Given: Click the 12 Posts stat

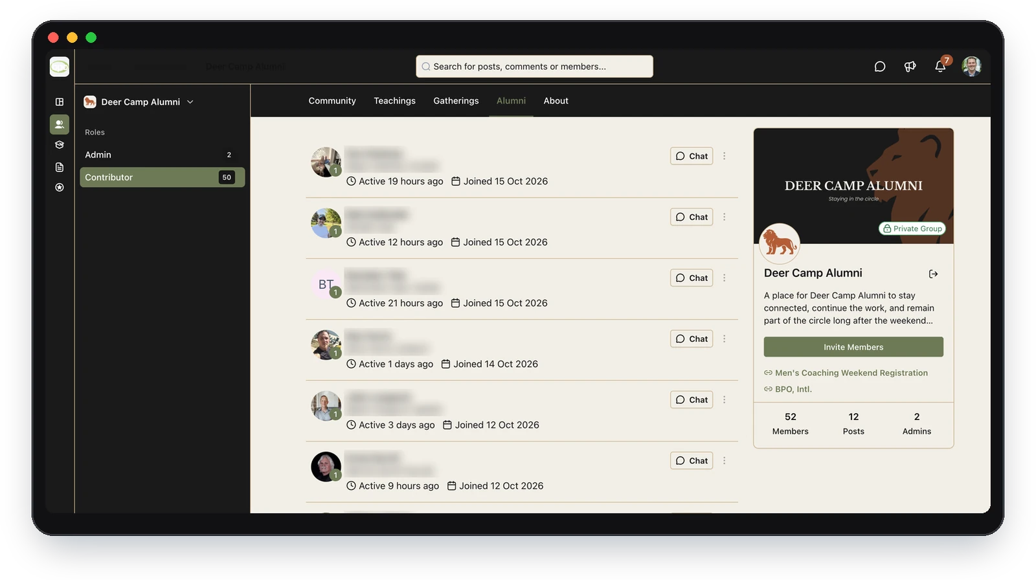Looking at the screenshot, I should tap(853, 424).
